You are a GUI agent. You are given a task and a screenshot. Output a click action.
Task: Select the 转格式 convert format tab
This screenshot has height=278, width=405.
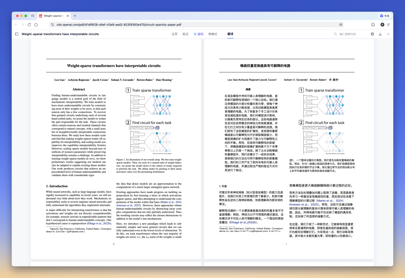pyautogui.click(x=213, y=34)
